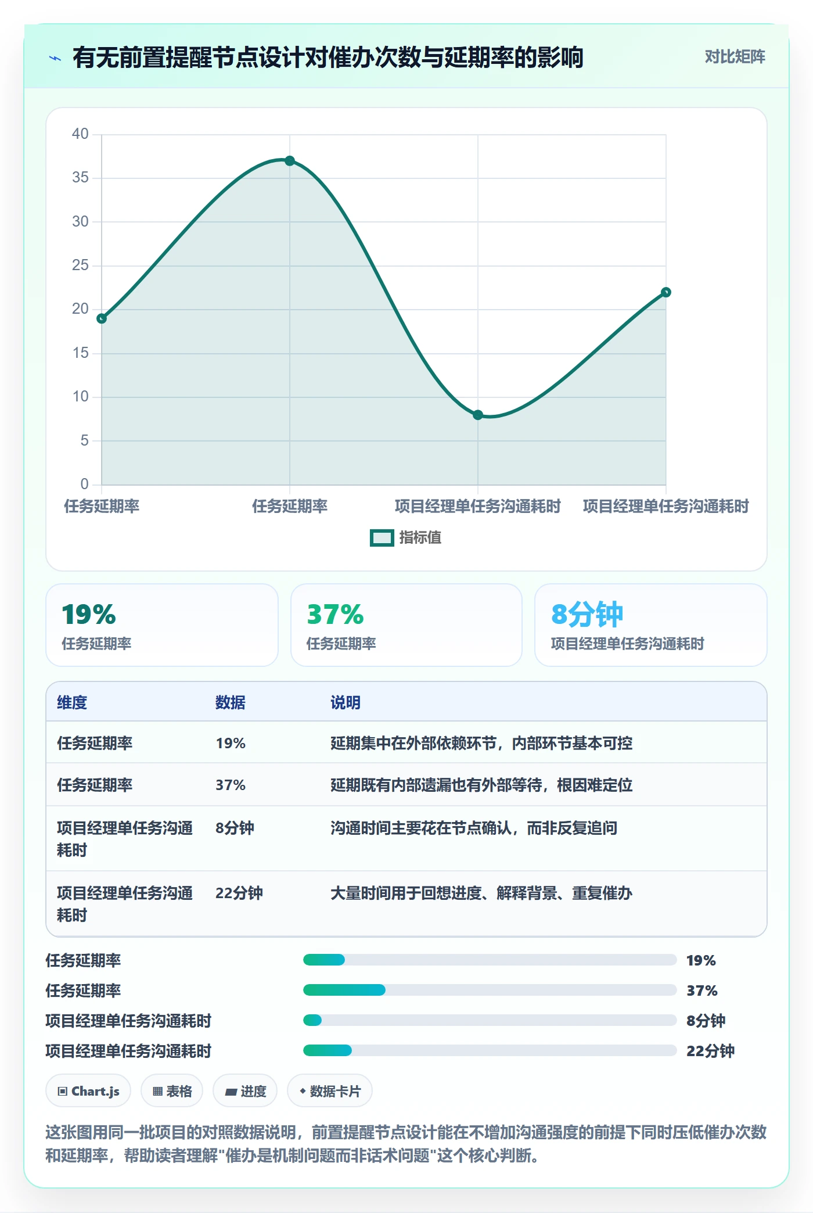
Task: Click the progress bar showing 22分钟
Action: coord(490,1050)
